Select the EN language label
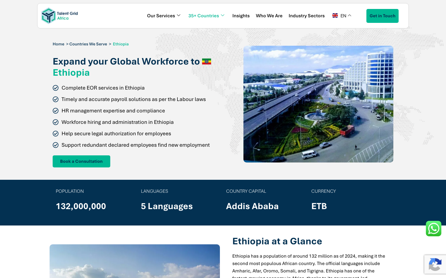Viewport: 446px width, 278px height. click(x=343, y=16)
